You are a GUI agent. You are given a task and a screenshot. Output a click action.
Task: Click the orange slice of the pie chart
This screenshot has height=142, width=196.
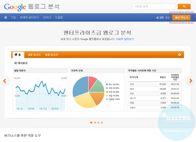tap(98, 98)
